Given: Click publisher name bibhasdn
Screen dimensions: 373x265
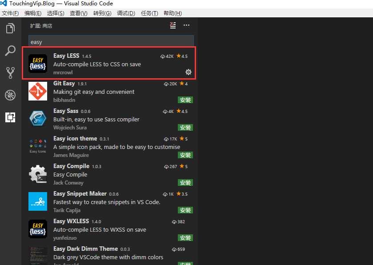Looking at the screenshot, I should click(x=64, y=100).
